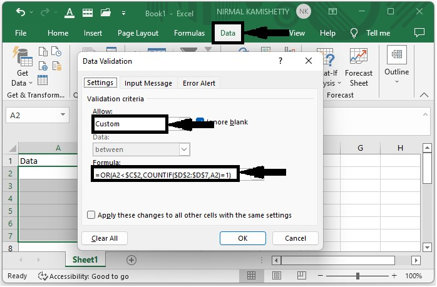Add a new sheet with plus icon
Viewport: 437px width, 287px height.
(x=131, y=260)
